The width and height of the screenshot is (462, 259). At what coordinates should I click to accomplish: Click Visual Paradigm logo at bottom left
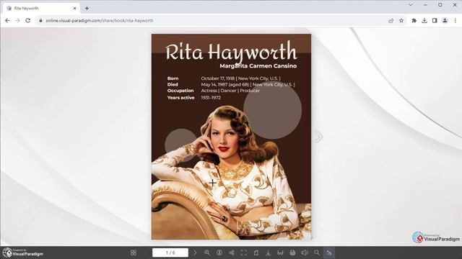click(23, 253)
